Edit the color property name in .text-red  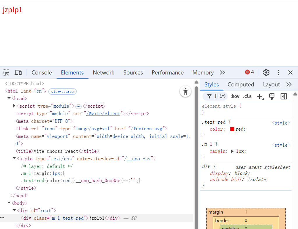click(216, 129)
